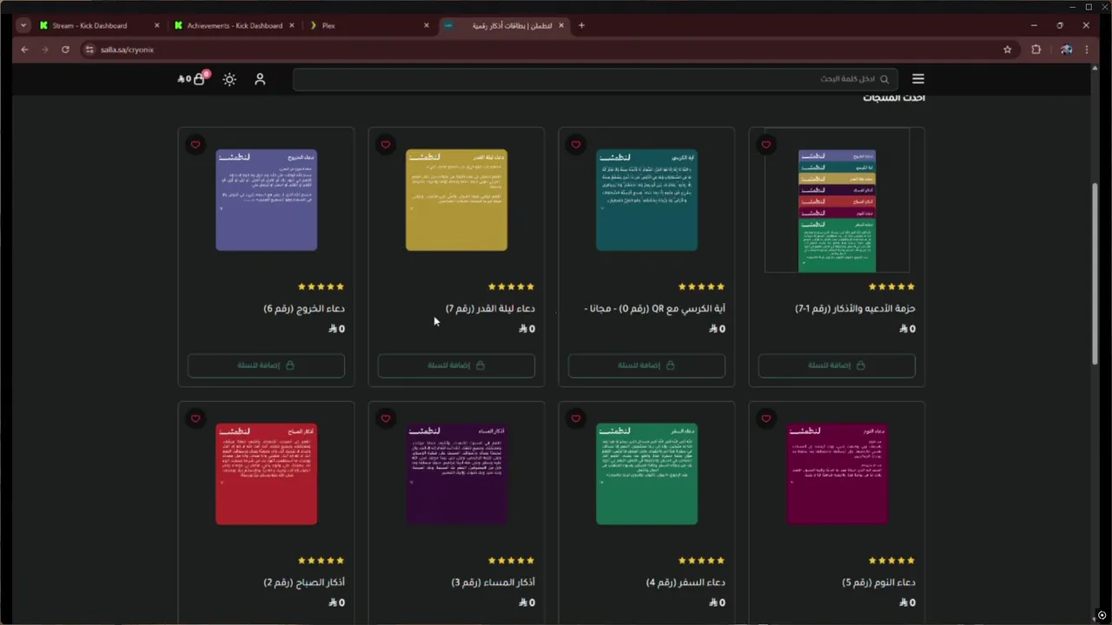The height and width of the screenshot is (625, 1112).
Task: Add حزمة الأدعيه والأذكار to cart
Action: coord(837,365)
